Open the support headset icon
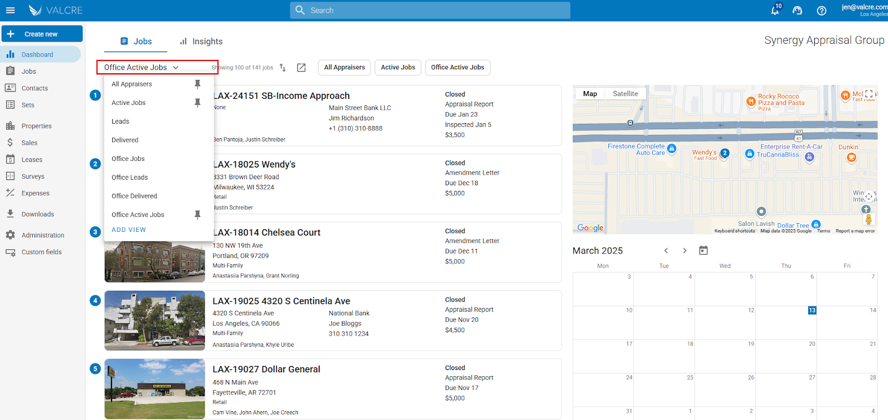 [798, 11]
